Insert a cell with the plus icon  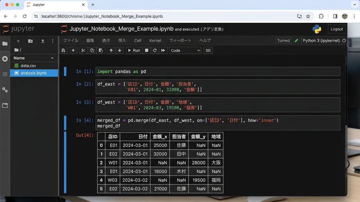coord(73,50)
